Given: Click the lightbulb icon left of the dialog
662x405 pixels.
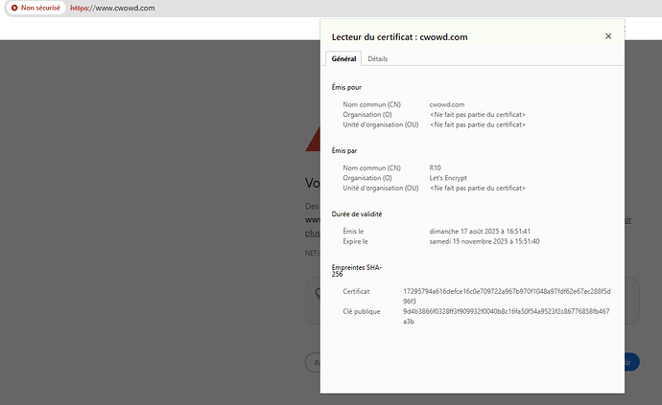Looking at the screenshot, I should tap(314, 295).
